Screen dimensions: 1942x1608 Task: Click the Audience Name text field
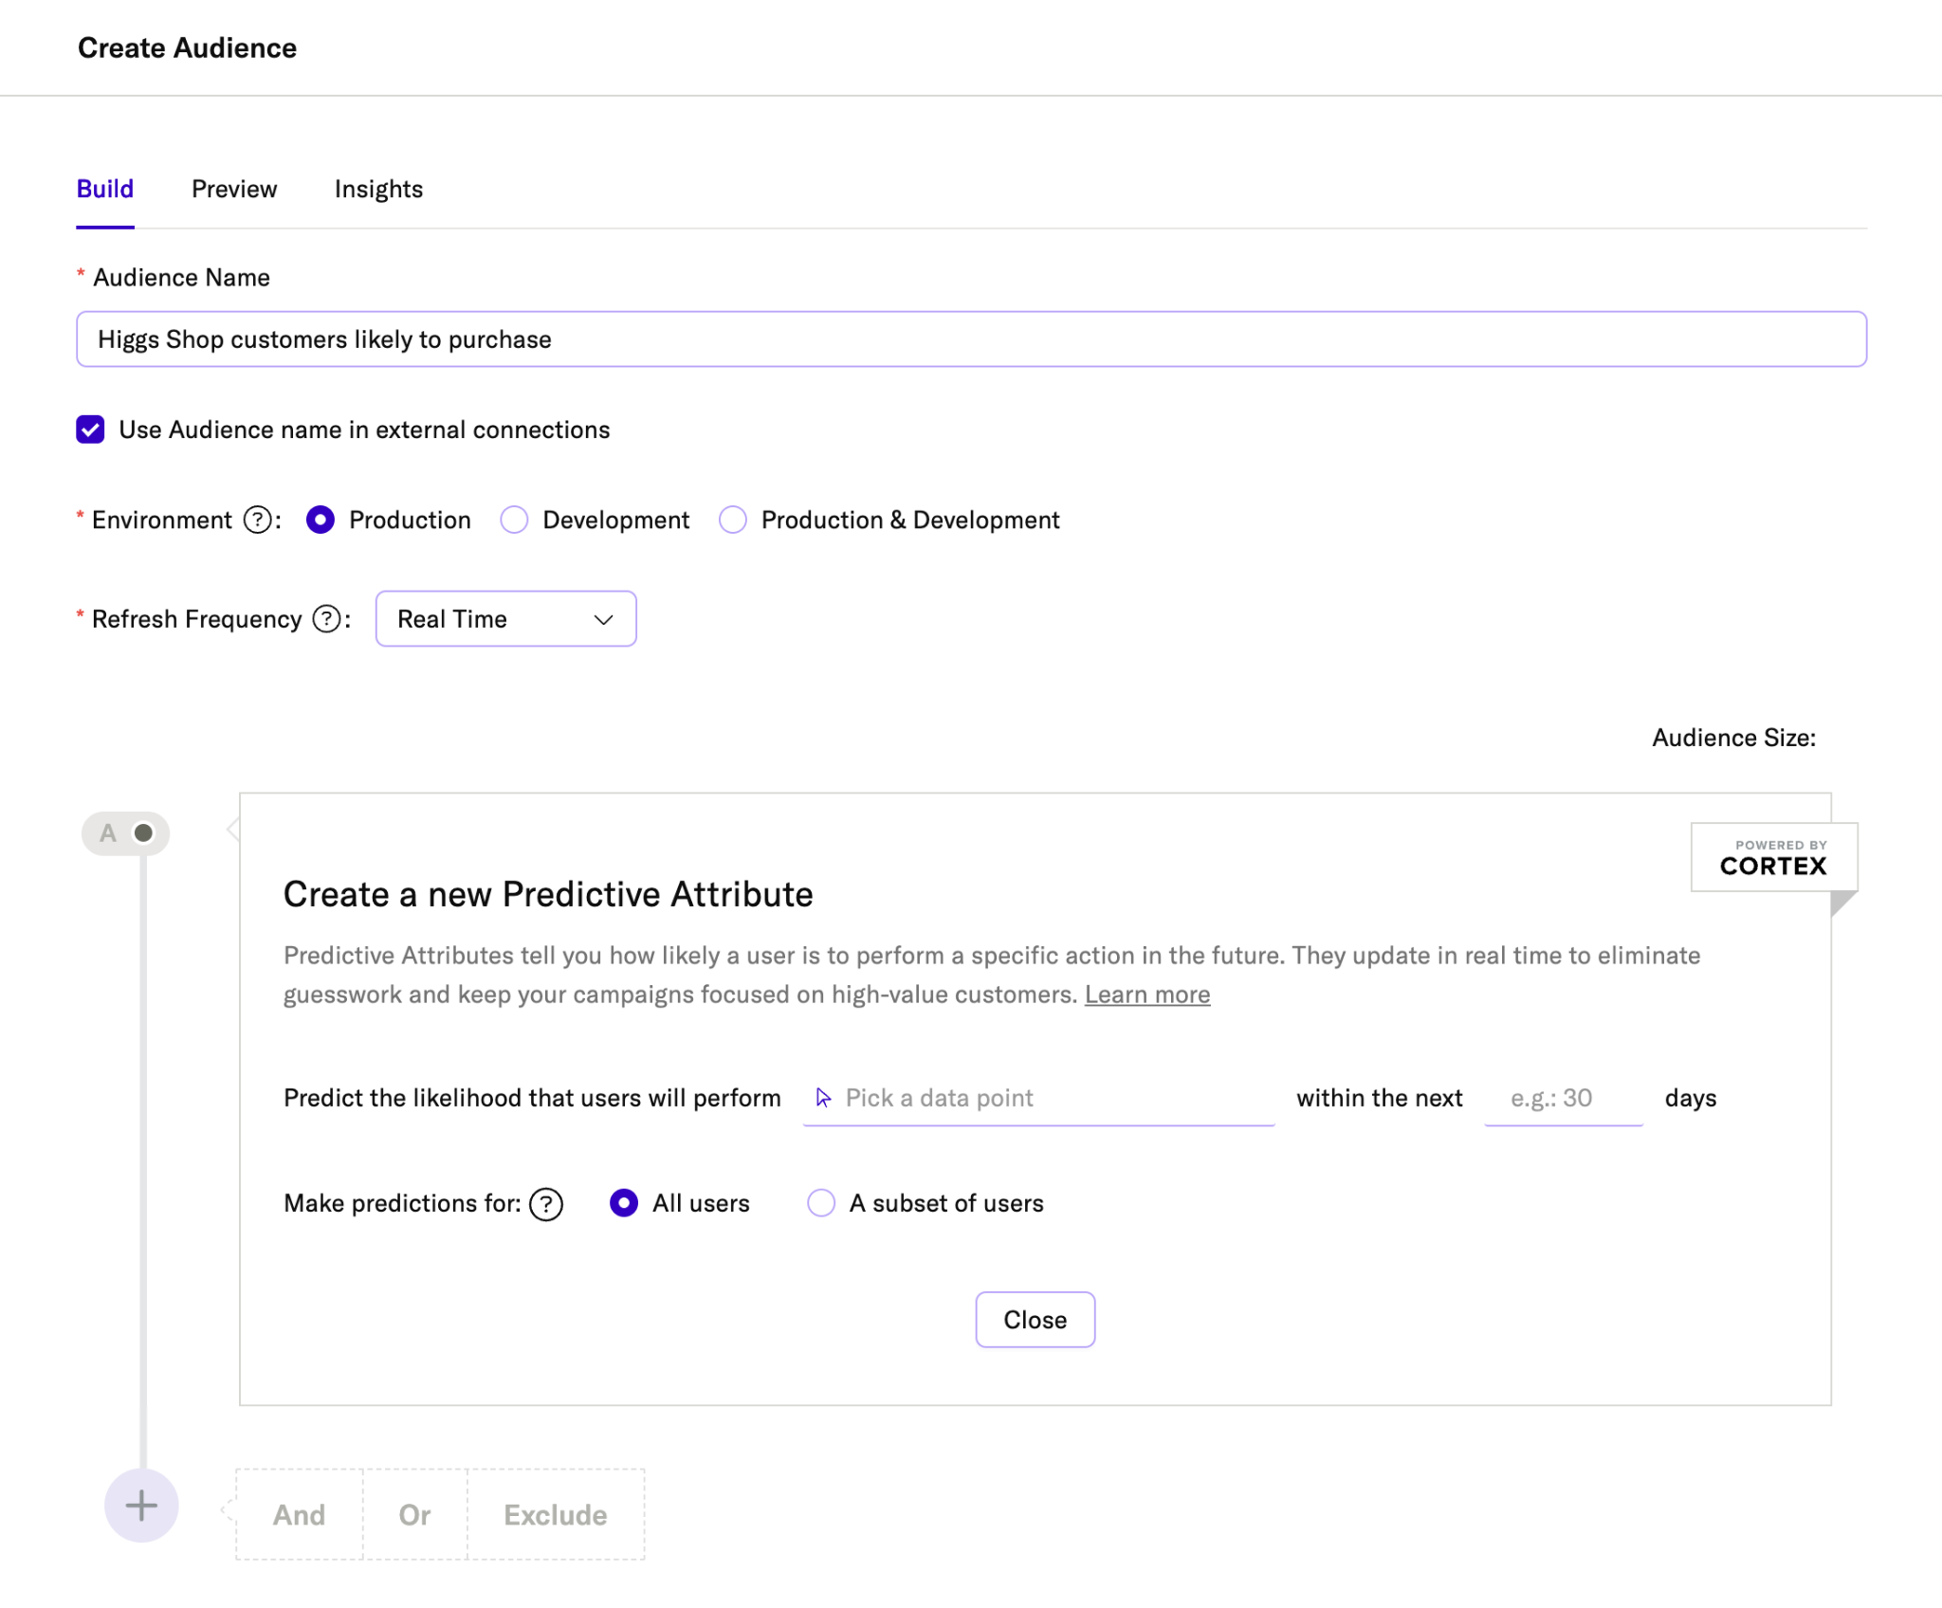coord(971,339)
